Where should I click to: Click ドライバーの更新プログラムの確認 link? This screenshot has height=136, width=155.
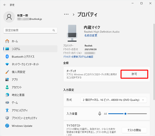(78, 57)
